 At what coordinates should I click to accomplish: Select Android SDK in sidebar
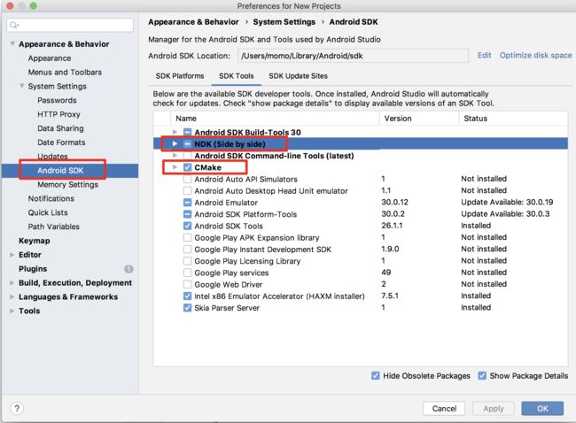60,171
